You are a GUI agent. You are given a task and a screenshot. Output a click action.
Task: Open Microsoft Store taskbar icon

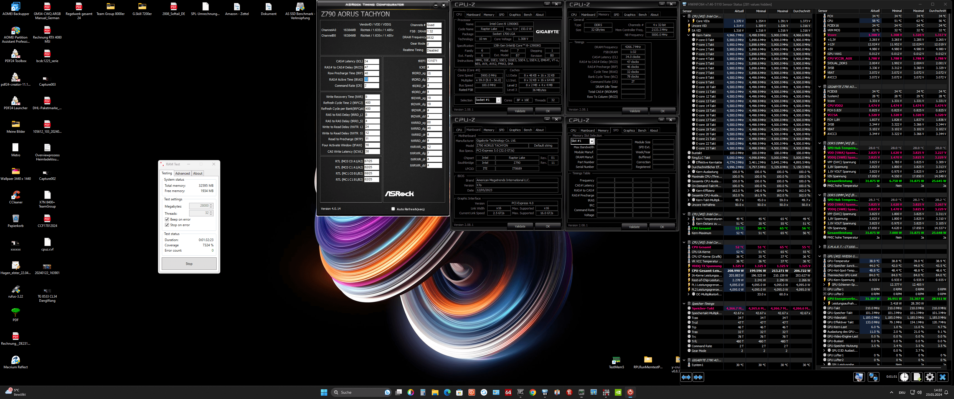(x=459, y=392)
